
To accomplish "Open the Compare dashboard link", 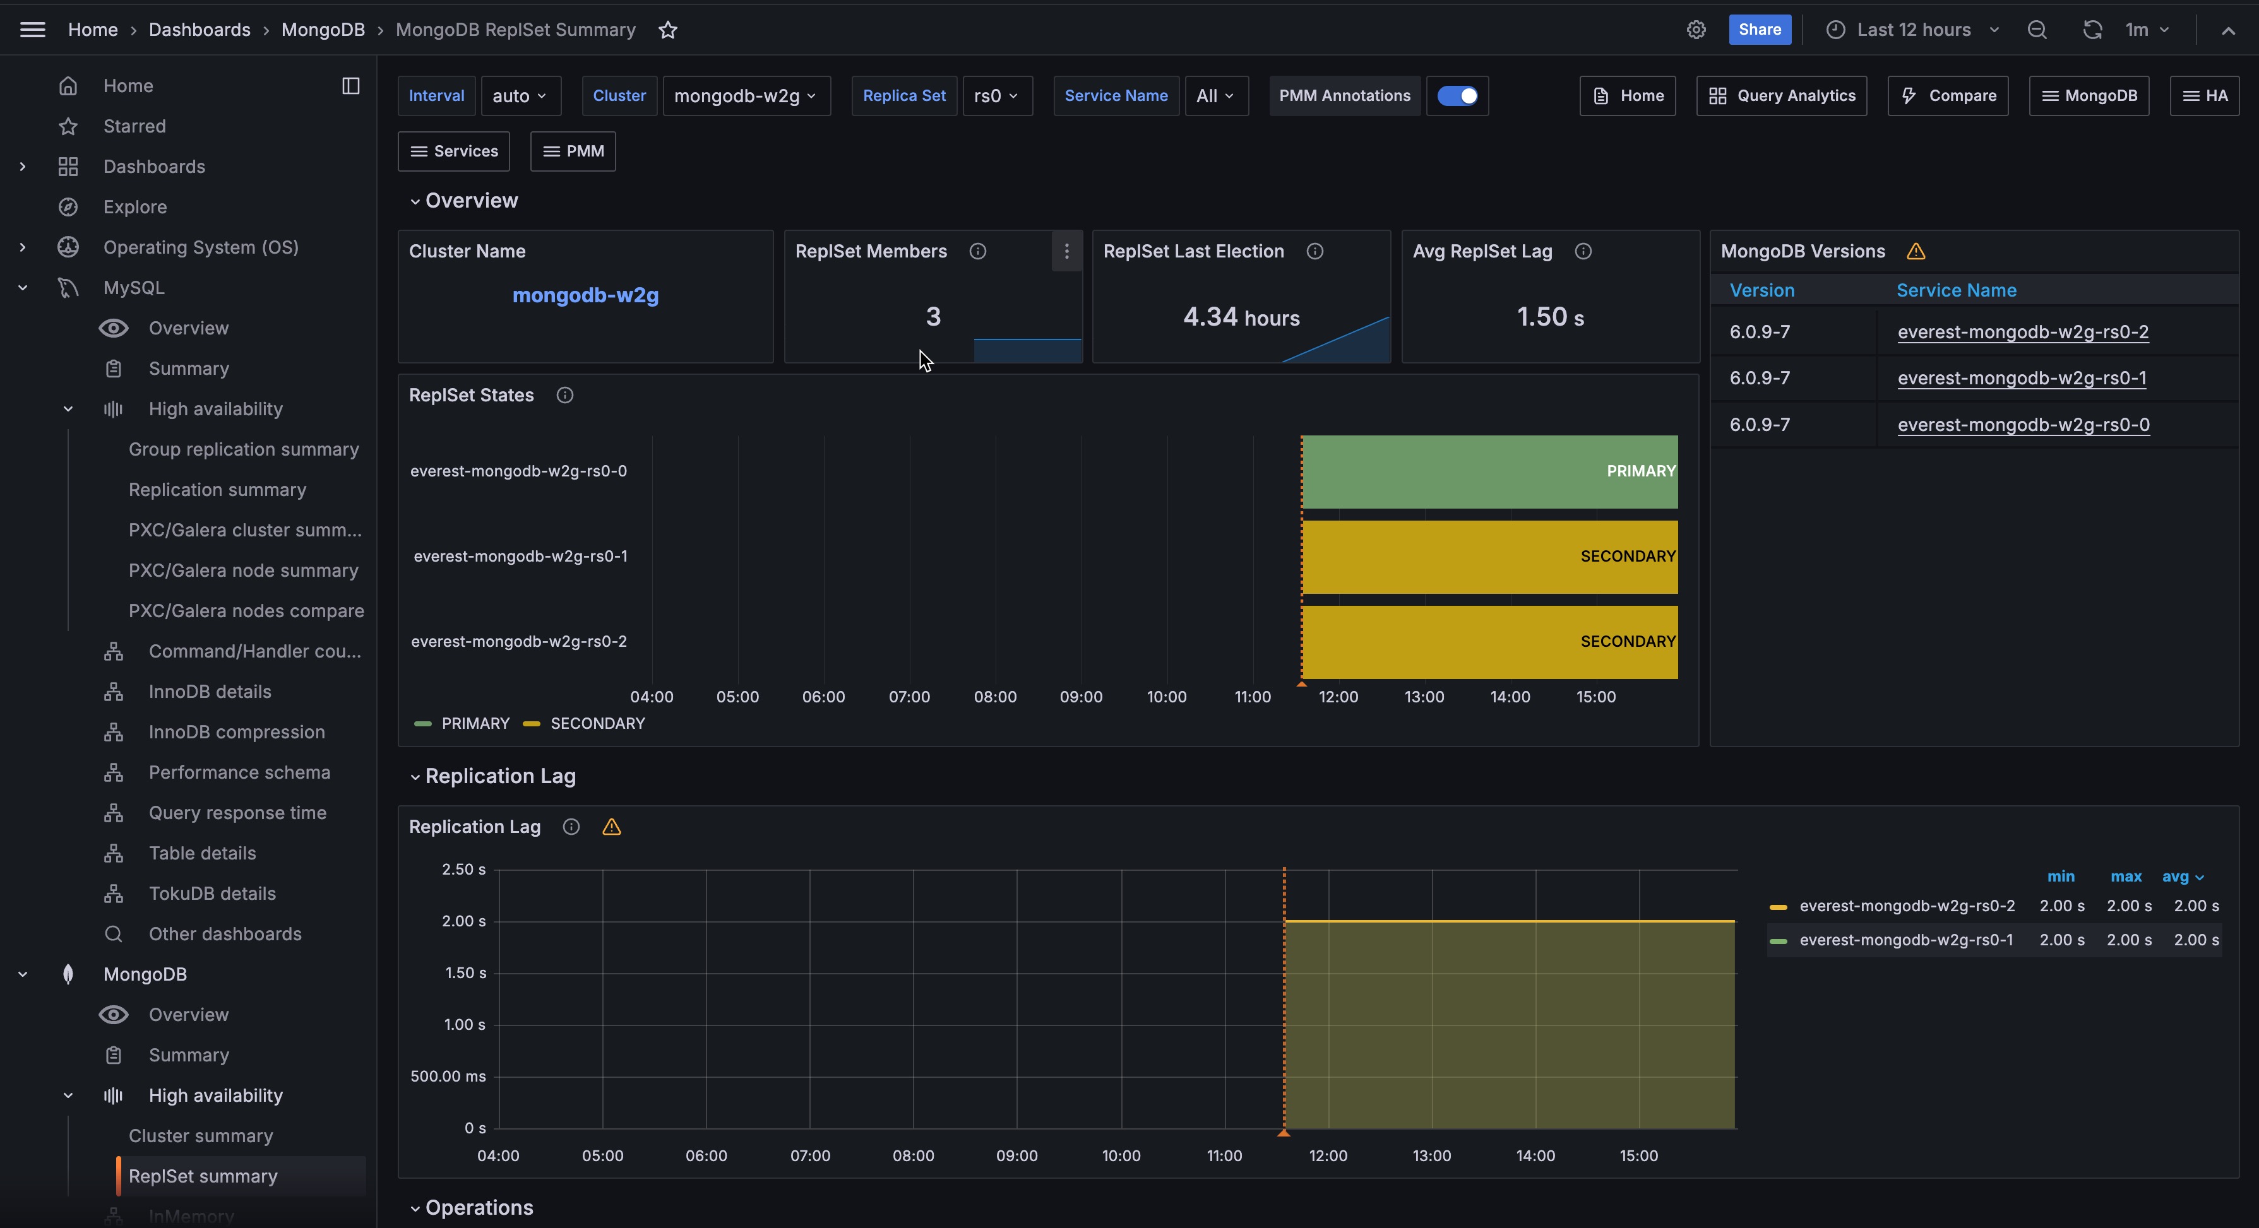I will pyautogui.click(x=1948, y=95).
